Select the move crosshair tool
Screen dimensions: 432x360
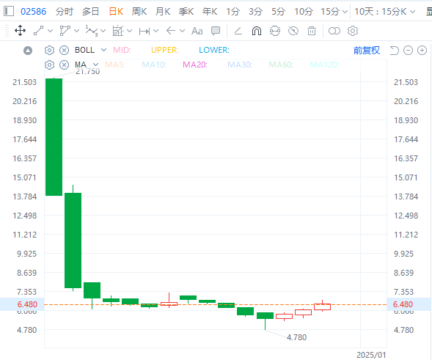[x=20, y=31]
